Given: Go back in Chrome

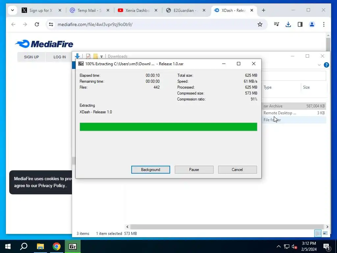Looking at the screenshot, I should [x=13, y=24].
